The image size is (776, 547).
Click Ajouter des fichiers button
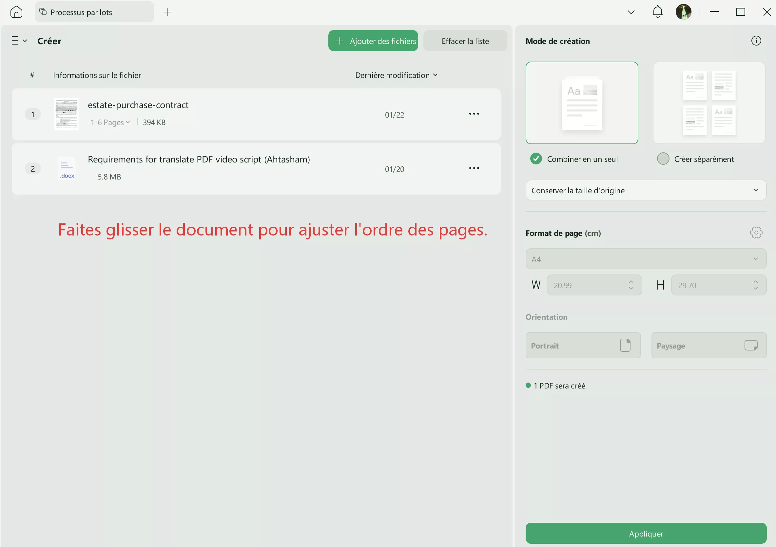coord(373,41)
